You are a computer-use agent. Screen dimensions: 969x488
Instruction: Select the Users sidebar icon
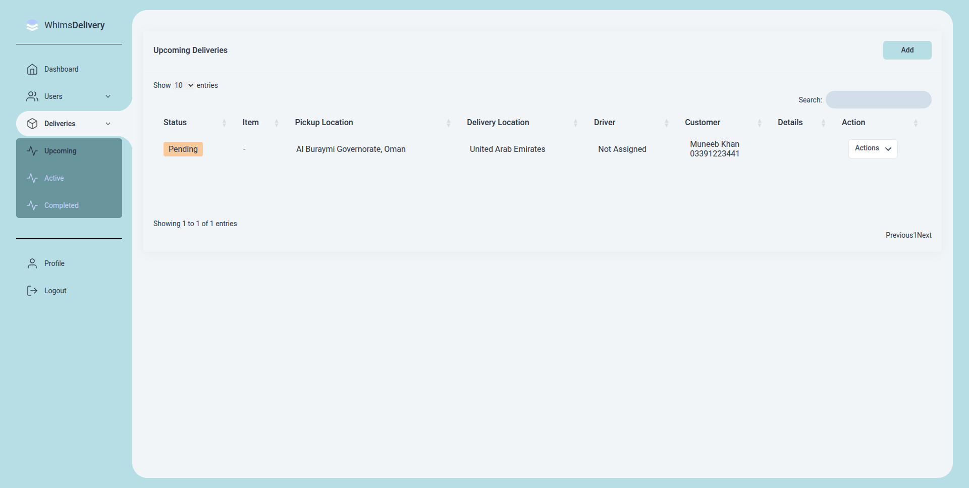point(32,96)
